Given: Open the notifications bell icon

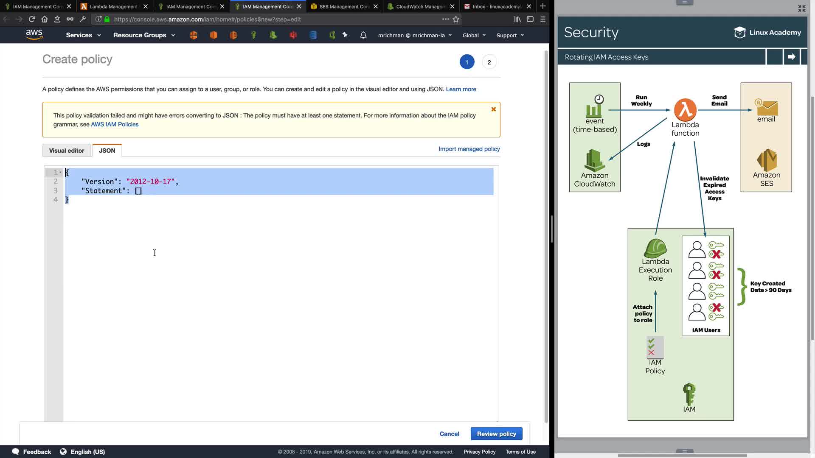Looking at the screenshot, I should [363, 35].
